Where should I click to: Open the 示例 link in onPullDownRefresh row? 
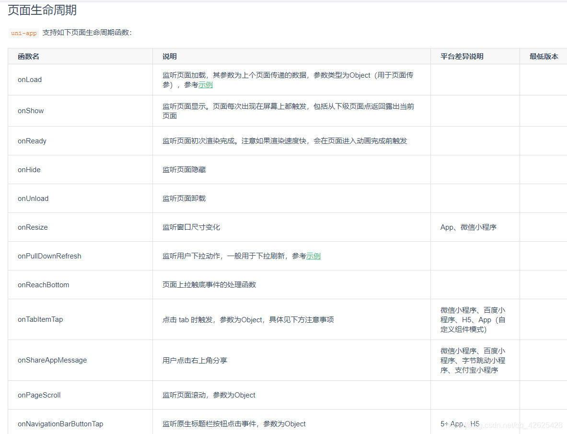pyautogui.click(x=313, y=256)
